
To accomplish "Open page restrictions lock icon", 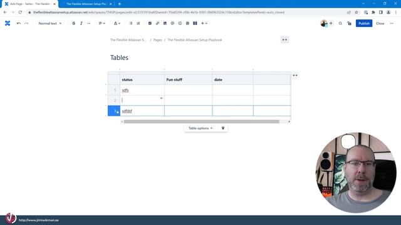I will click(350, 23).
